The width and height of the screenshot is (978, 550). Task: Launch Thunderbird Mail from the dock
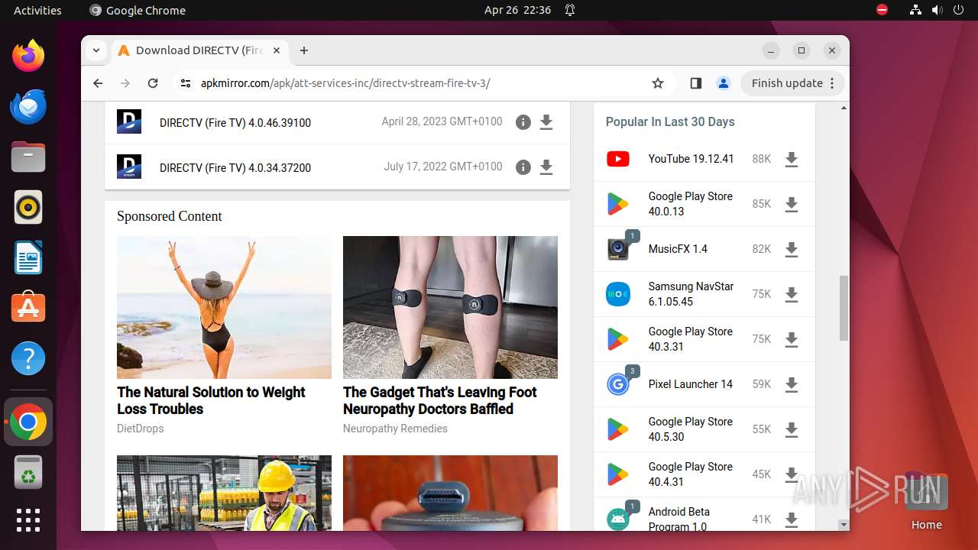click(28, 106)
